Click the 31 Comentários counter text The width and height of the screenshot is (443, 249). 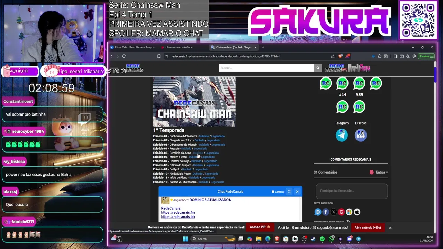click(325, 172)
